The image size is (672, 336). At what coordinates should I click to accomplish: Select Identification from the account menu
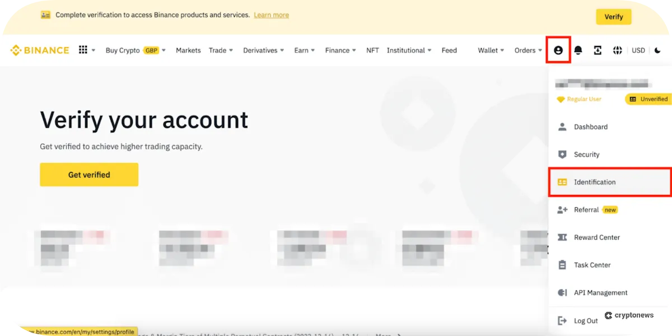click(x=594, y=182)
